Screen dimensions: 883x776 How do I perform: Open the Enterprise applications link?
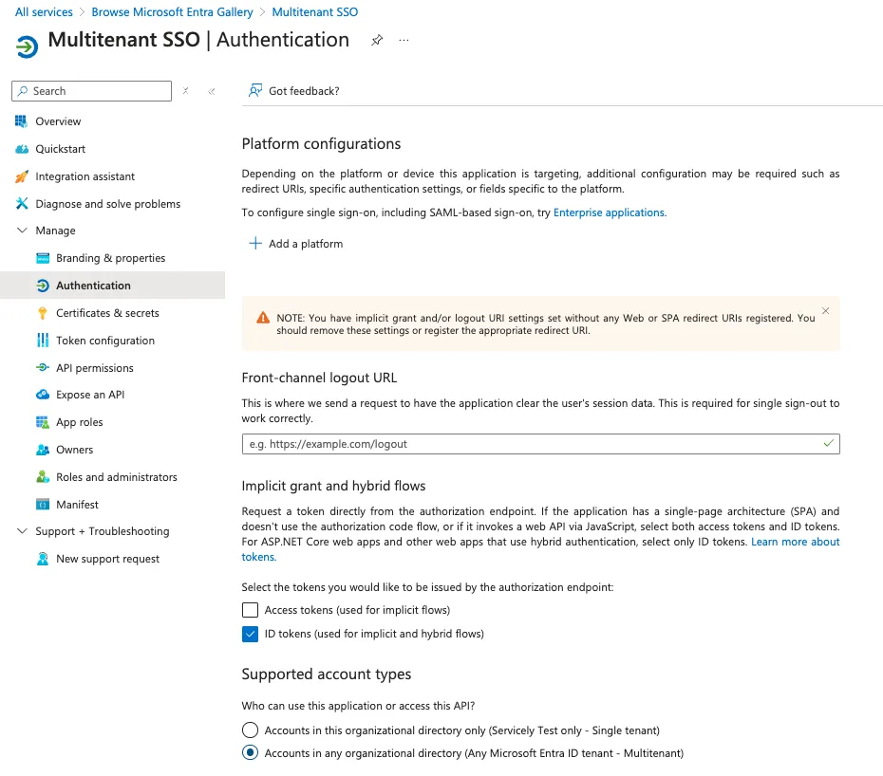(x=609, y=212)
